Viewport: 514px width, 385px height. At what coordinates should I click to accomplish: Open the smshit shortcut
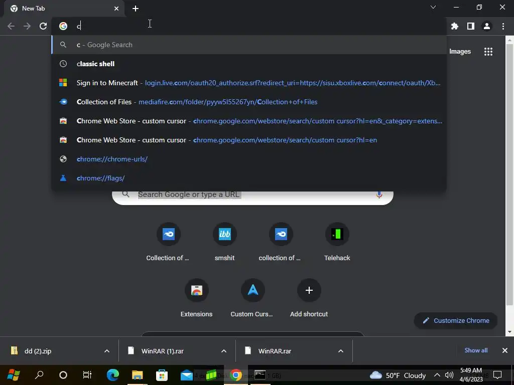(x=224, y=242)
